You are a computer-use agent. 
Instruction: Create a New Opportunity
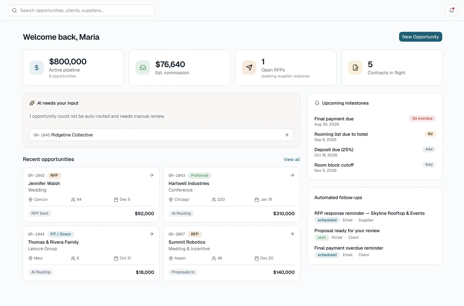pyautogui.click(x=420, y=37)
